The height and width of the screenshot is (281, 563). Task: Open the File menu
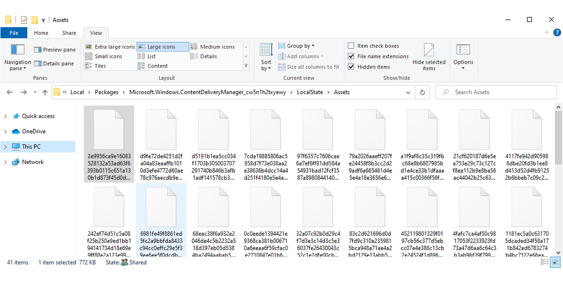[14, 33]
